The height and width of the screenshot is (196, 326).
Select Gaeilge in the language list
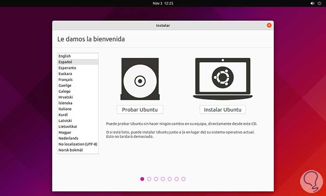click(78, 85)
